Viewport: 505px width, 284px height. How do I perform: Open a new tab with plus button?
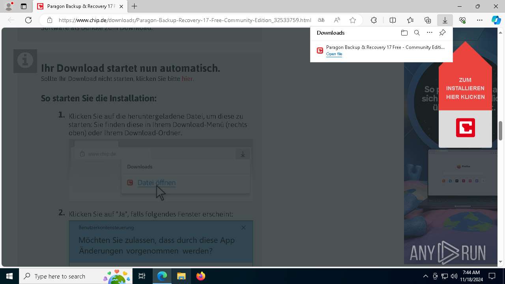[x=135, y=6]
